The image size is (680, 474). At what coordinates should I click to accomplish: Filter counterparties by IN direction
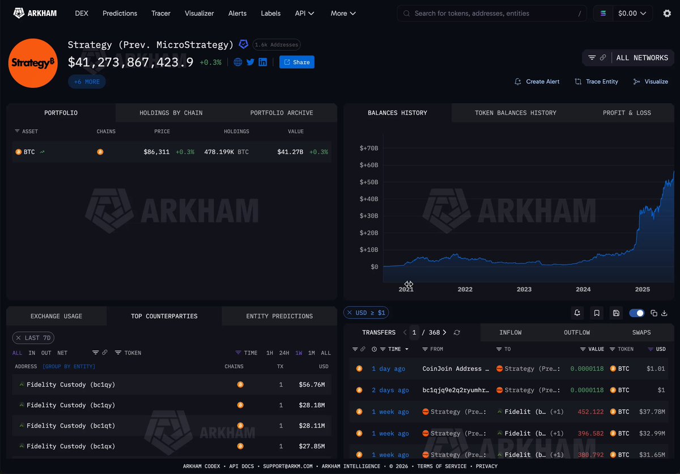(32, 353)
